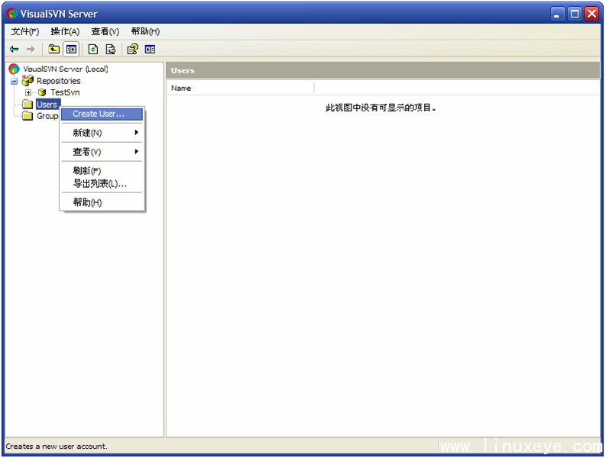Expand the TestSvn repository node

click(x=28, y=92)
